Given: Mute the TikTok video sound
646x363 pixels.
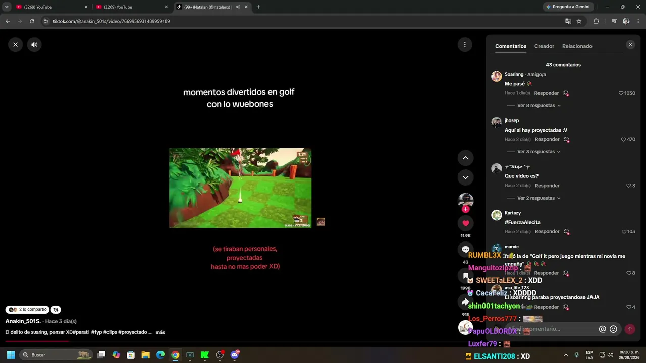Looking at the screenshot, I should [x=34, y=45].
